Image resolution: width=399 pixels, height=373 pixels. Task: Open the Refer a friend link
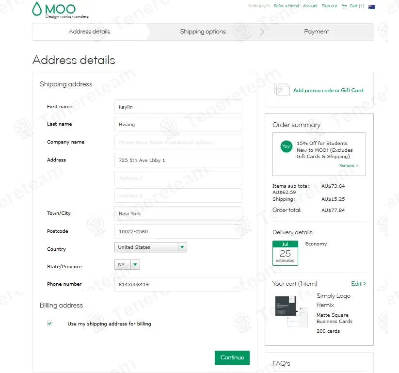click(286, 6)
